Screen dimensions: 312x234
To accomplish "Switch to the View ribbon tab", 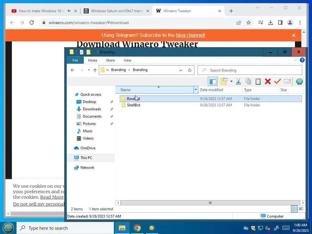I will coord(127,60).
